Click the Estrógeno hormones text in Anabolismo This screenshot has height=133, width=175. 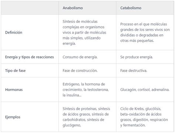(86, 90)
